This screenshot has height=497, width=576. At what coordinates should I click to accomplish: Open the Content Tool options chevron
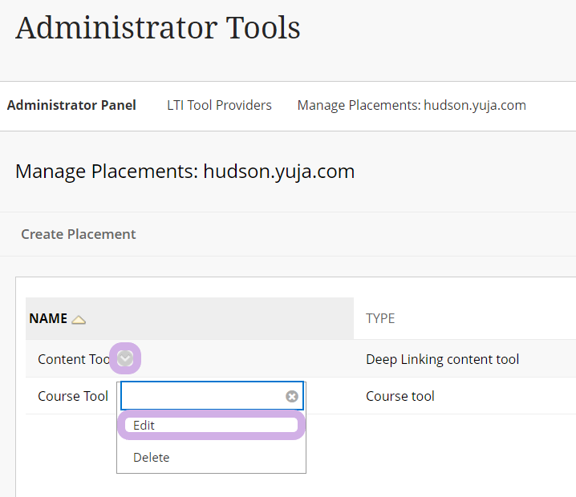[125, 358]
